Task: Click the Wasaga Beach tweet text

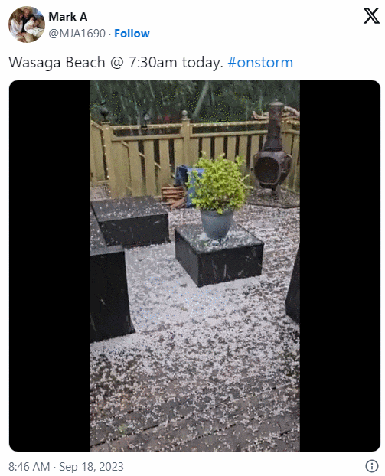Action: [x=116, y=63]
